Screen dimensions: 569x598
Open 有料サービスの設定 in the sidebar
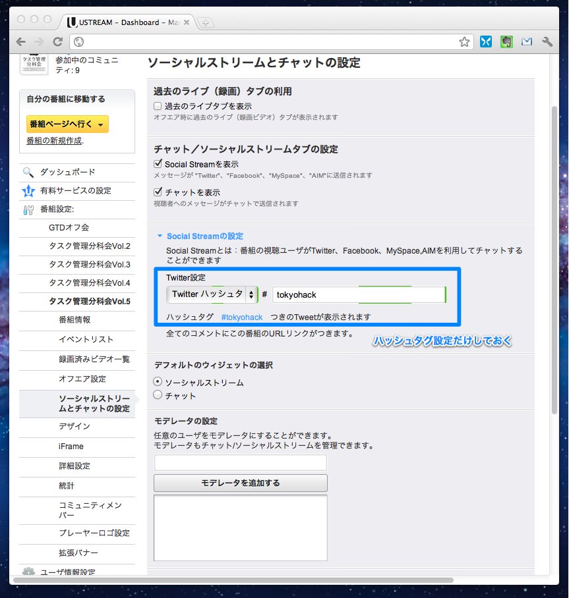[76, 191]
